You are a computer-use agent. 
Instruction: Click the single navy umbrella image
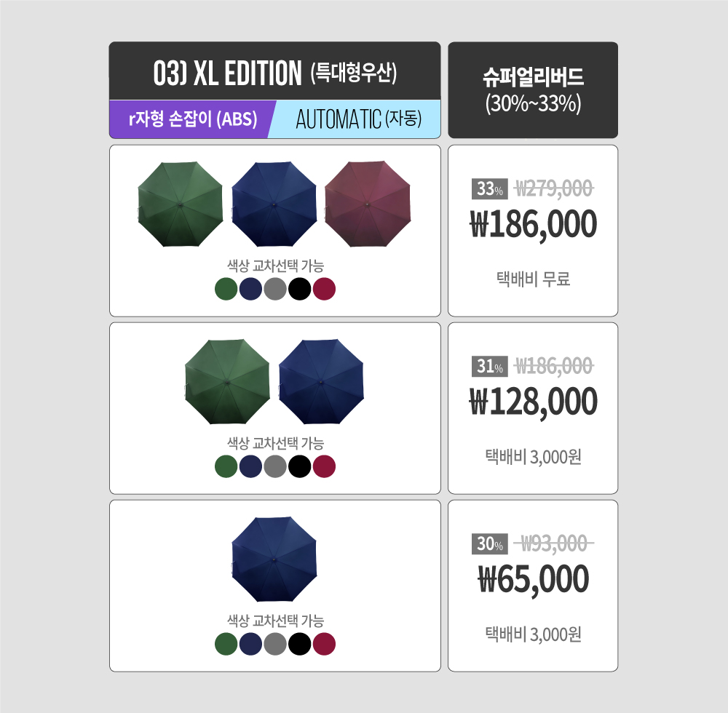coord(274,559)
